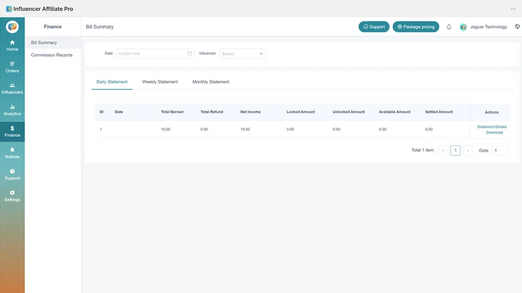Open the Influencers section

[12, 89]
